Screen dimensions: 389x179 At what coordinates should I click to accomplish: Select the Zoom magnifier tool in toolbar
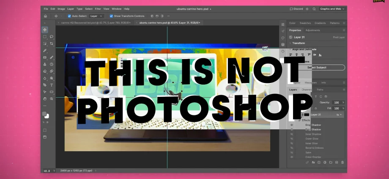point(52,99)
